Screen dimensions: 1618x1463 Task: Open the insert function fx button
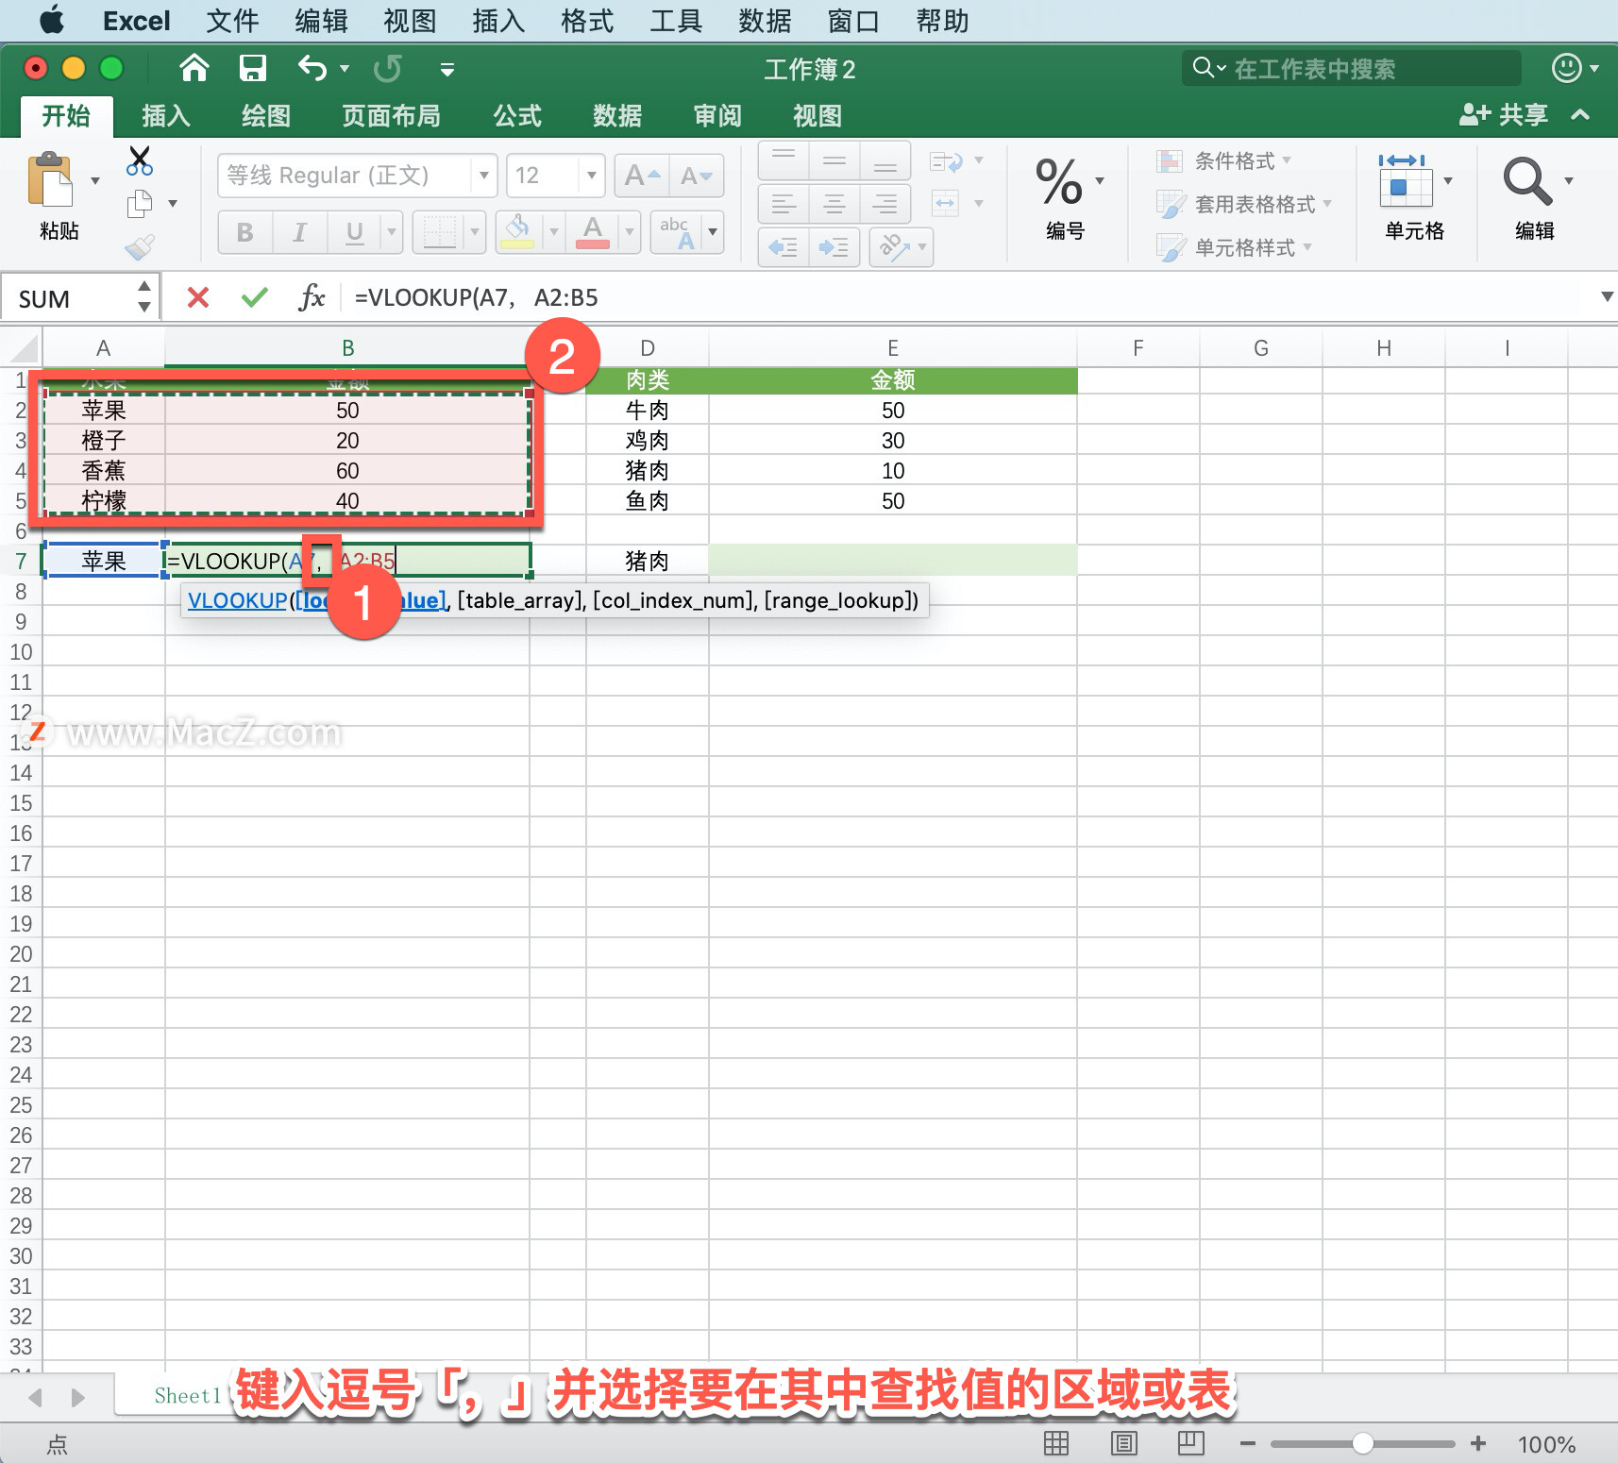pos(312,298)
